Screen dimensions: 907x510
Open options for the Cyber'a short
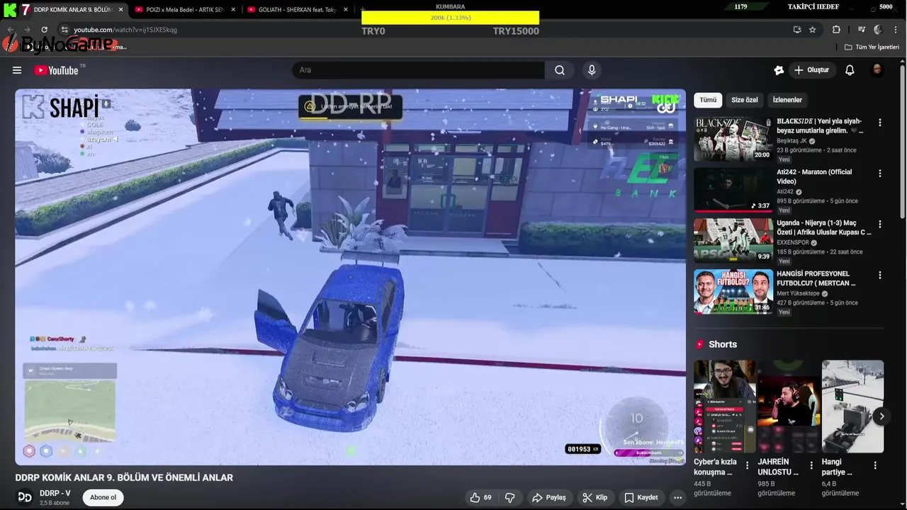(x=747, y=465)
